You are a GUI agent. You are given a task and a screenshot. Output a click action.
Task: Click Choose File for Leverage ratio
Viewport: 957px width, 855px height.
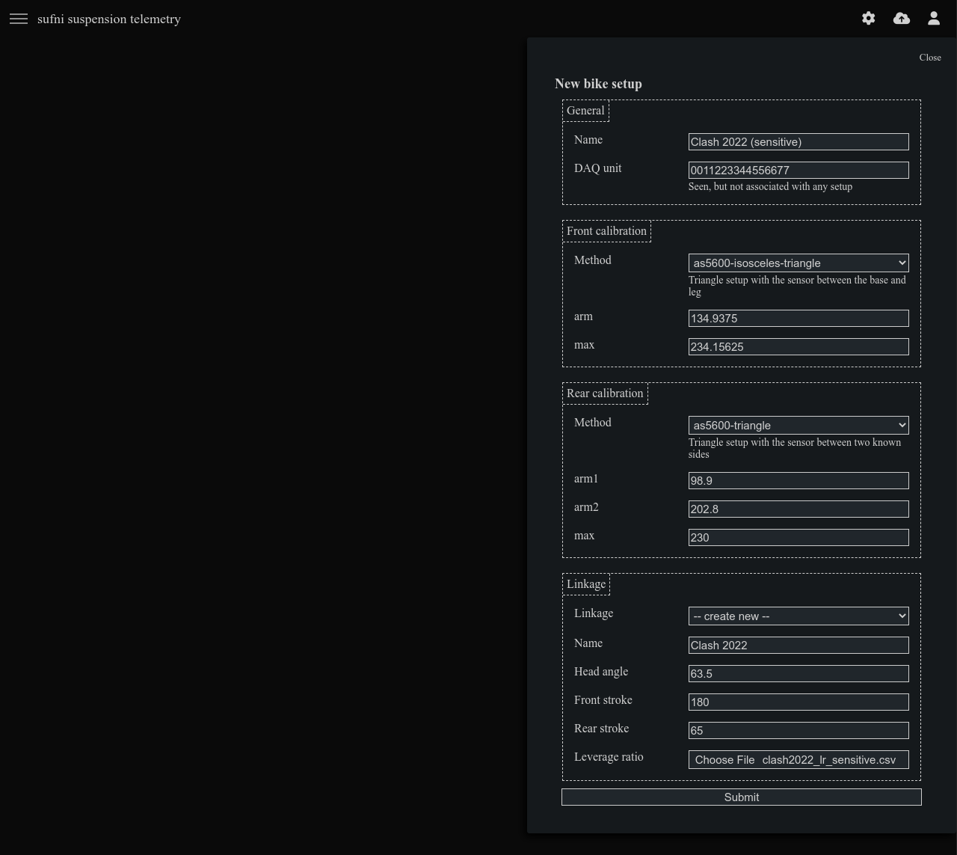(x=724, y=760)
